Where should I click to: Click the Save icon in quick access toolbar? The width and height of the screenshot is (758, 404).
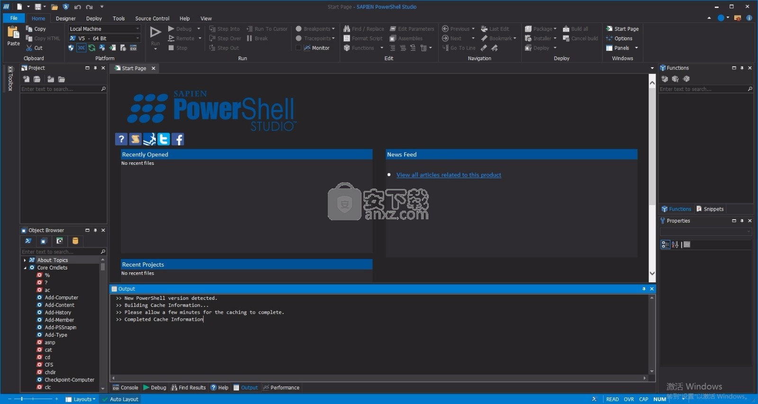click(x=38, y=7)
